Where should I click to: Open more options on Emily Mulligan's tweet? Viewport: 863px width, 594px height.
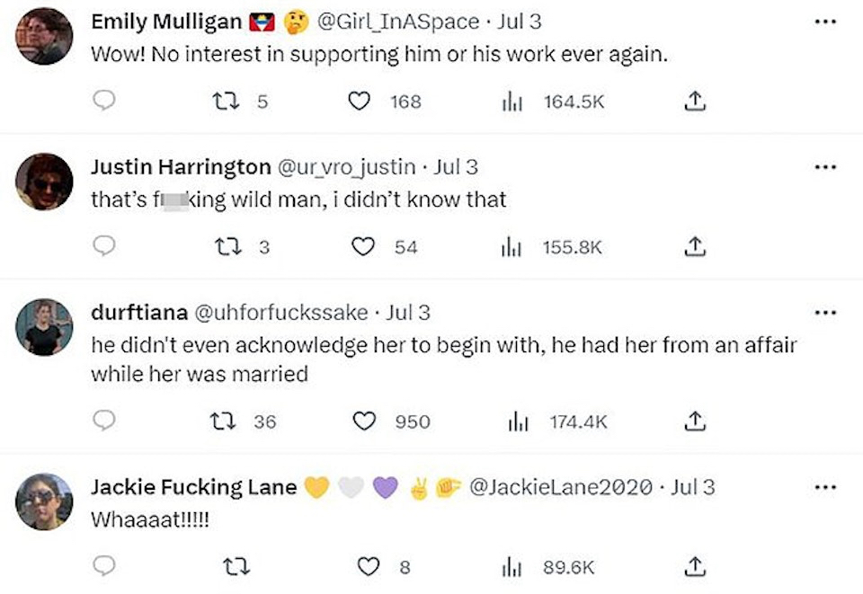click(x=824, y=22)
